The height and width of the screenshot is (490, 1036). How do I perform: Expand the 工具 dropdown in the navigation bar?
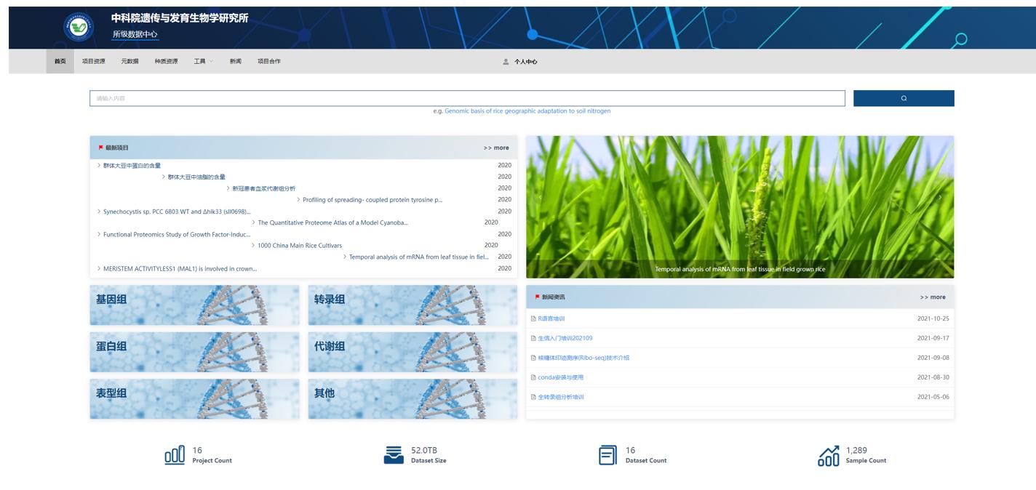(203, 62)
